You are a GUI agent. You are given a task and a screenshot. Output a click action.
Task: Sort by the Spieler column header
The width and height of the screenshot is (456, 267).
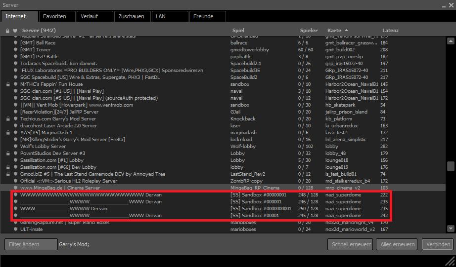pyautogui.click(x=309, y=30)
